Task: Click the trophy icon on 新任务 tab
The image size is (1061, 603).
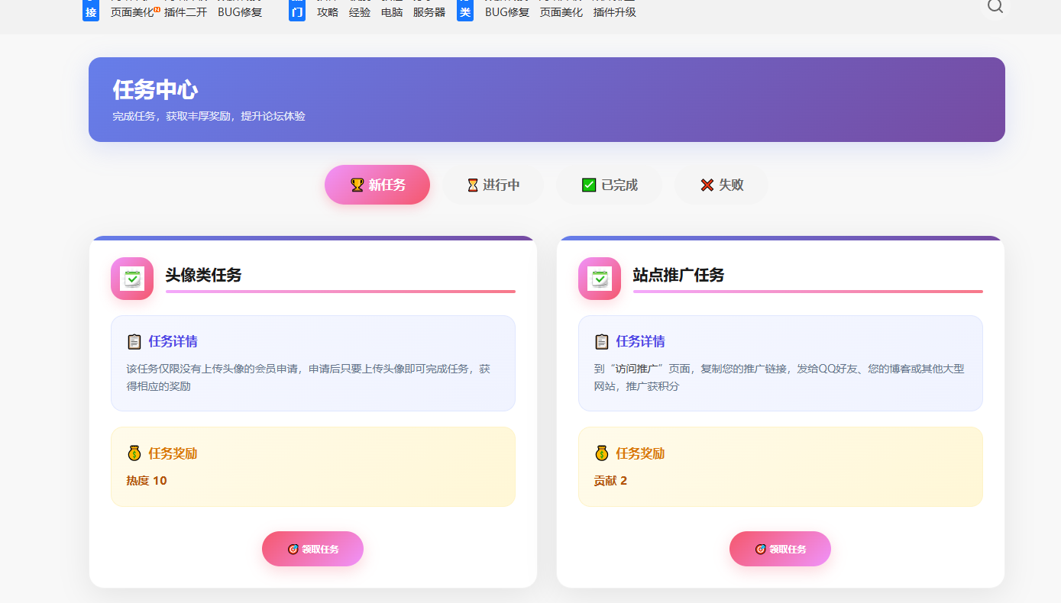Action: pyautogui.click(x=357, y=185)
